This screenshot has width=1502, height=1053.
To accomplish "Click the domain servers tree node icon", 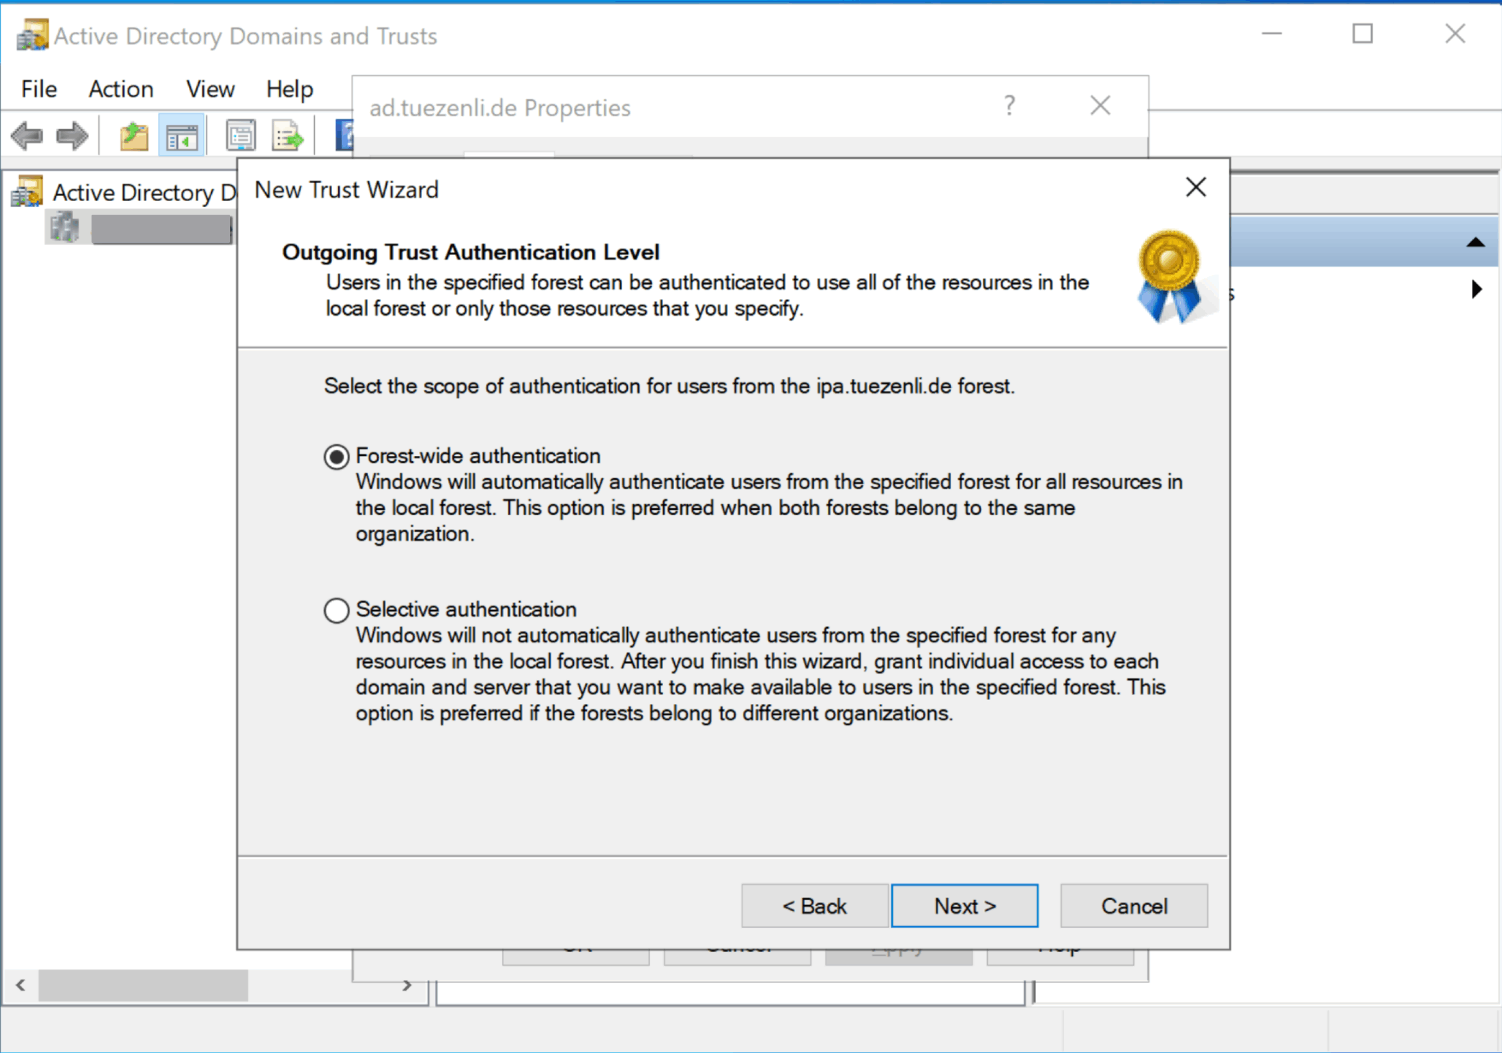I will point(64,228).
